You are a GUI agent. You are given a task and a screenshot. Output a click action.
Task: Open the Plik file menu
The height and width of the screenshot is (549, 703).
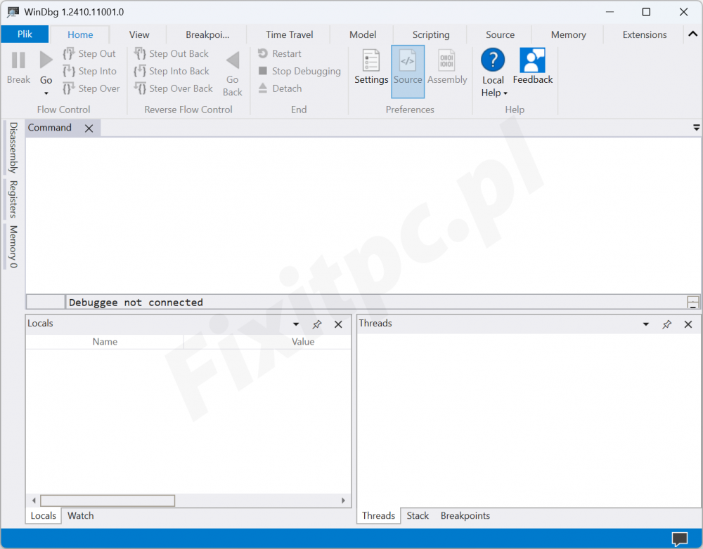pos(25,34)
